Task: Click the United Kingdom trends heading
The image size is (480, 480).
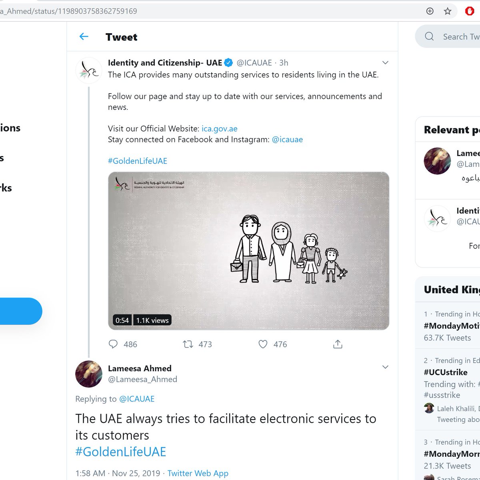Action: (x=452, y=290)
